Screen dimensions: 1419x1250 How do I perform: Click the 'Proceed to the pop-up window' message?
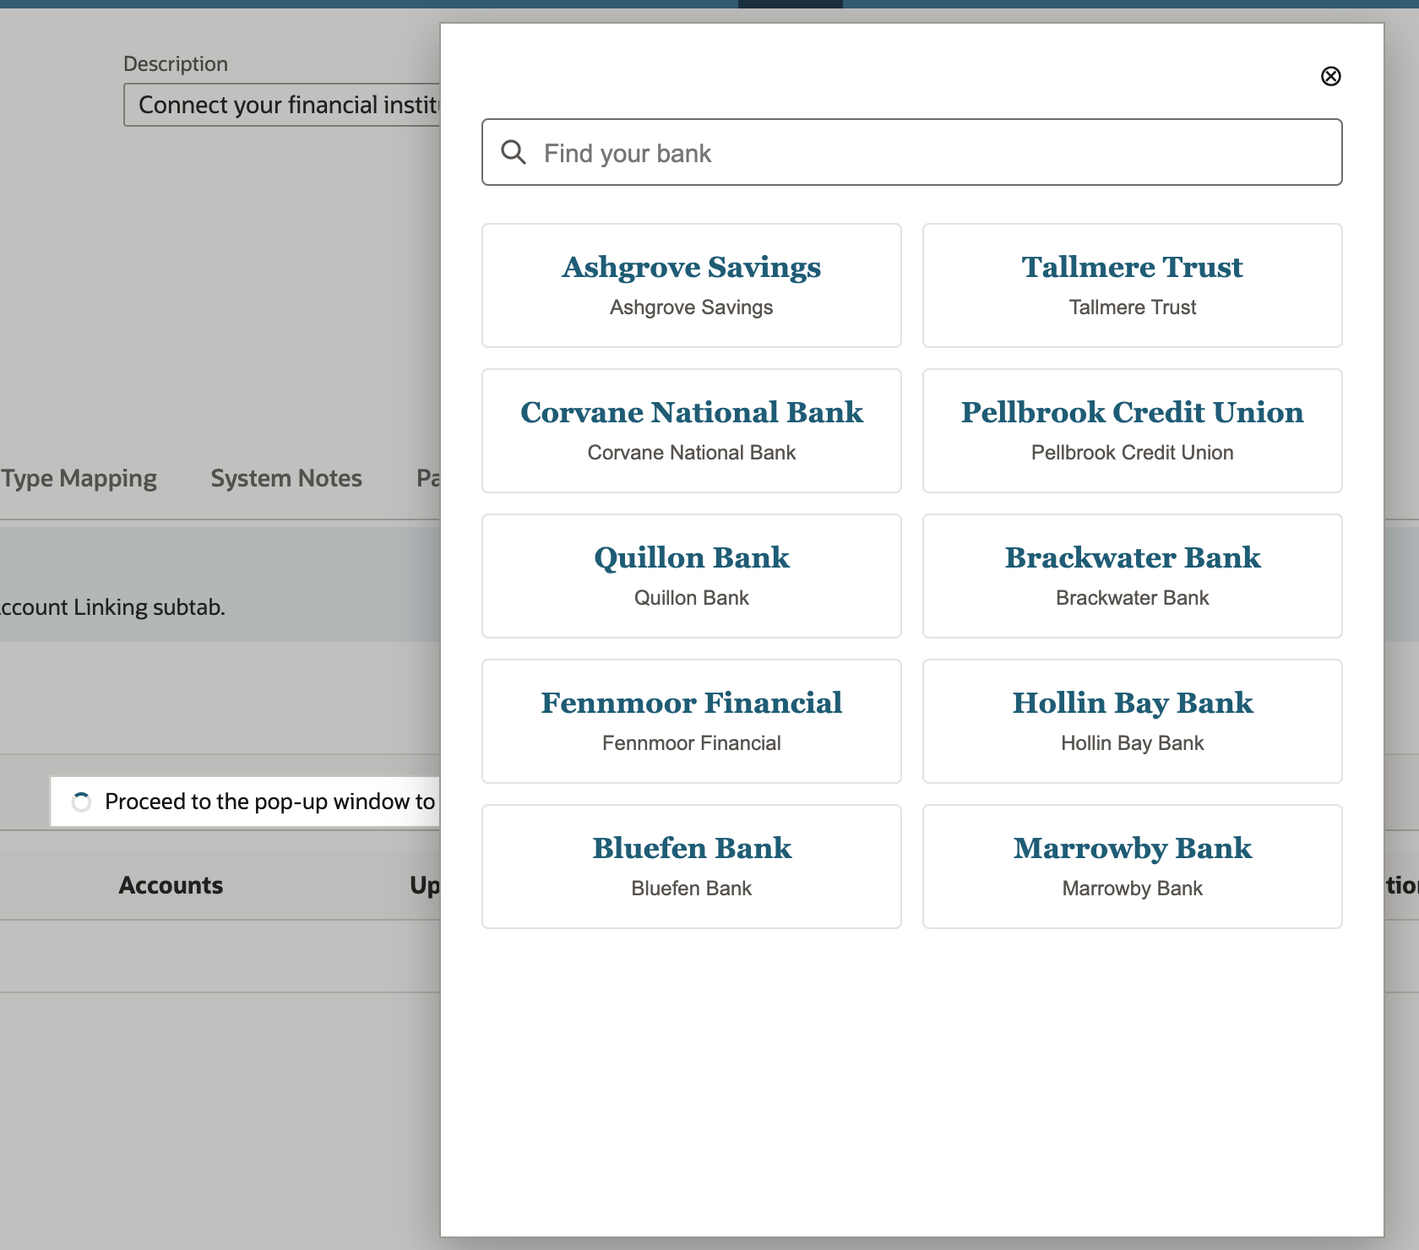click(x=269, y=802)
